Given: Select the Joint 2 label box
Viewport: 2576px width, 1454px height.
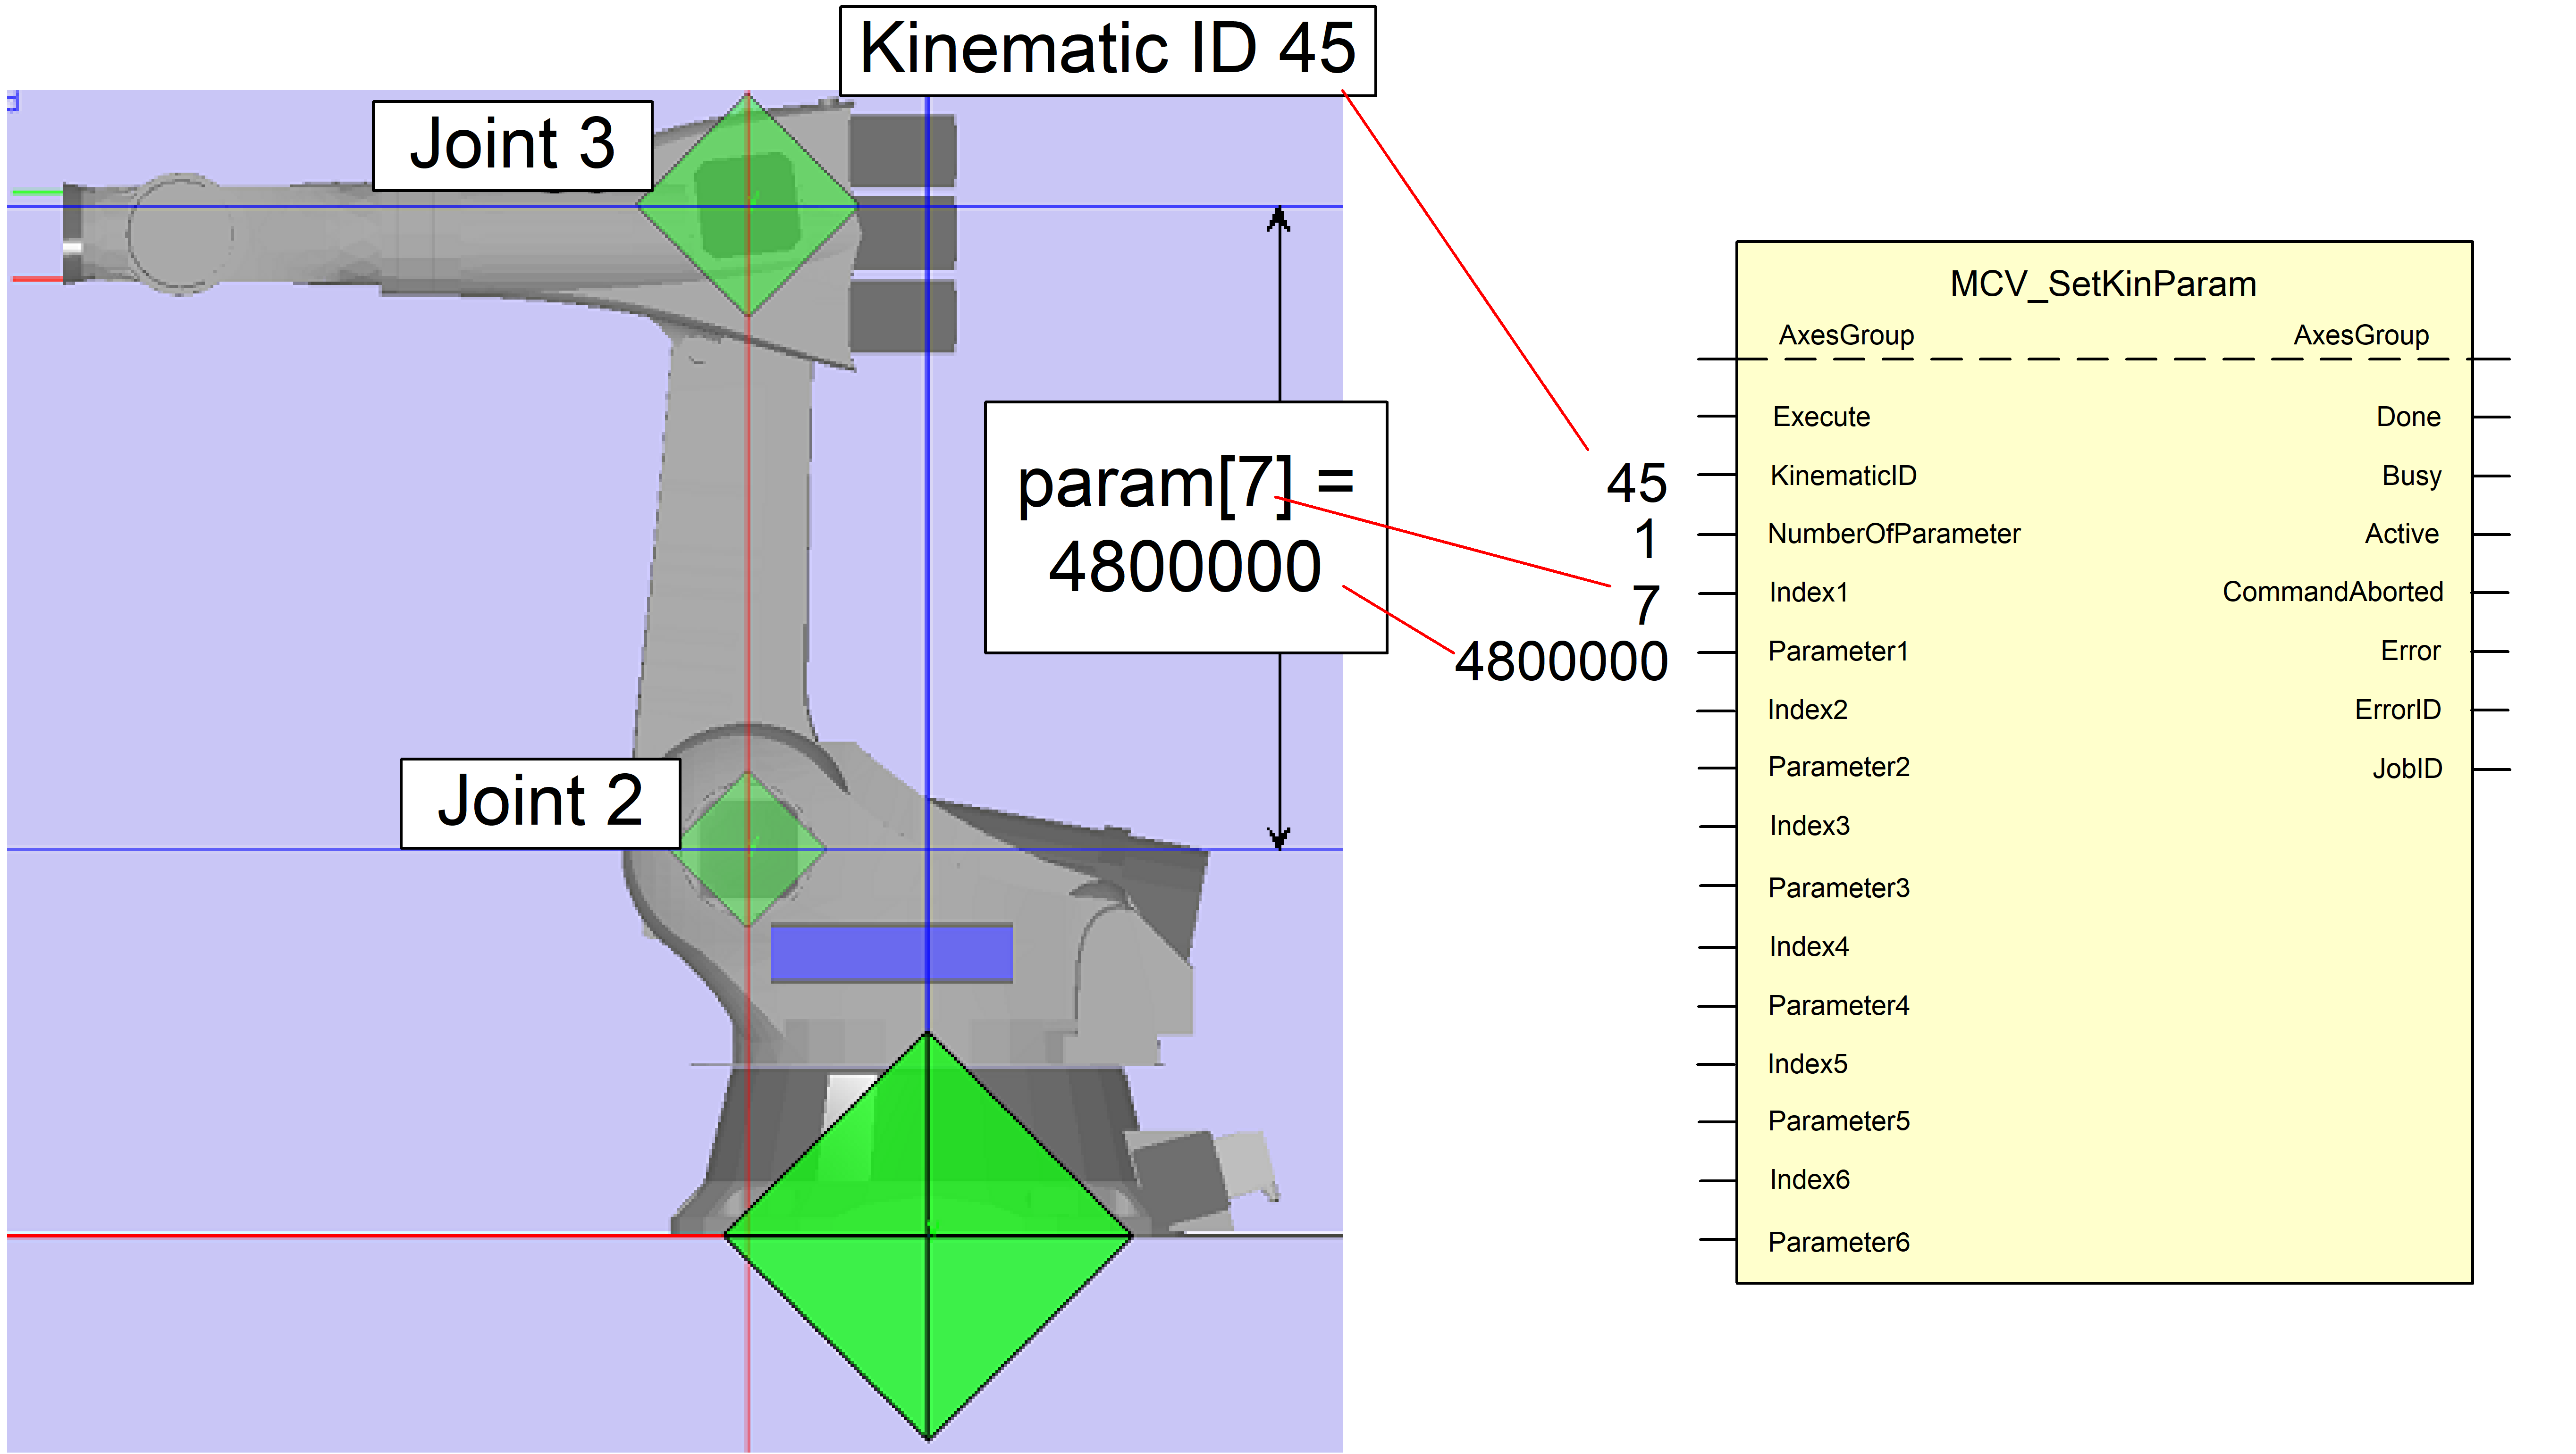Looking at the screenshot, I should point(540,802).
